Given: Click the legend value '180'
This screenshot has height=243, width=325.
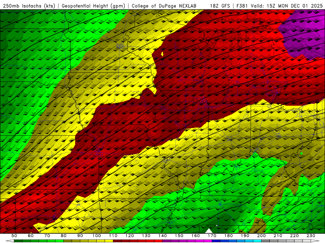Looking at the screenshot, I should click(x=228, y=236).
